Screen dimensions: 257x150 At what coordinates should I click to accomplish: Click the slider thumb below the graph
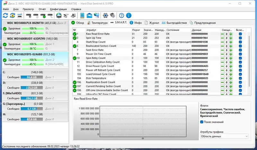tap(143, 138)
